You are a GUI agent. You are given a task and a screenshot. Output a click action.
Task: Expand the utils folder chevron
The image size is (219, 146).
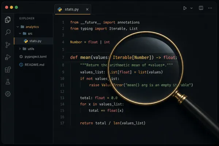[x=20, y=49]
